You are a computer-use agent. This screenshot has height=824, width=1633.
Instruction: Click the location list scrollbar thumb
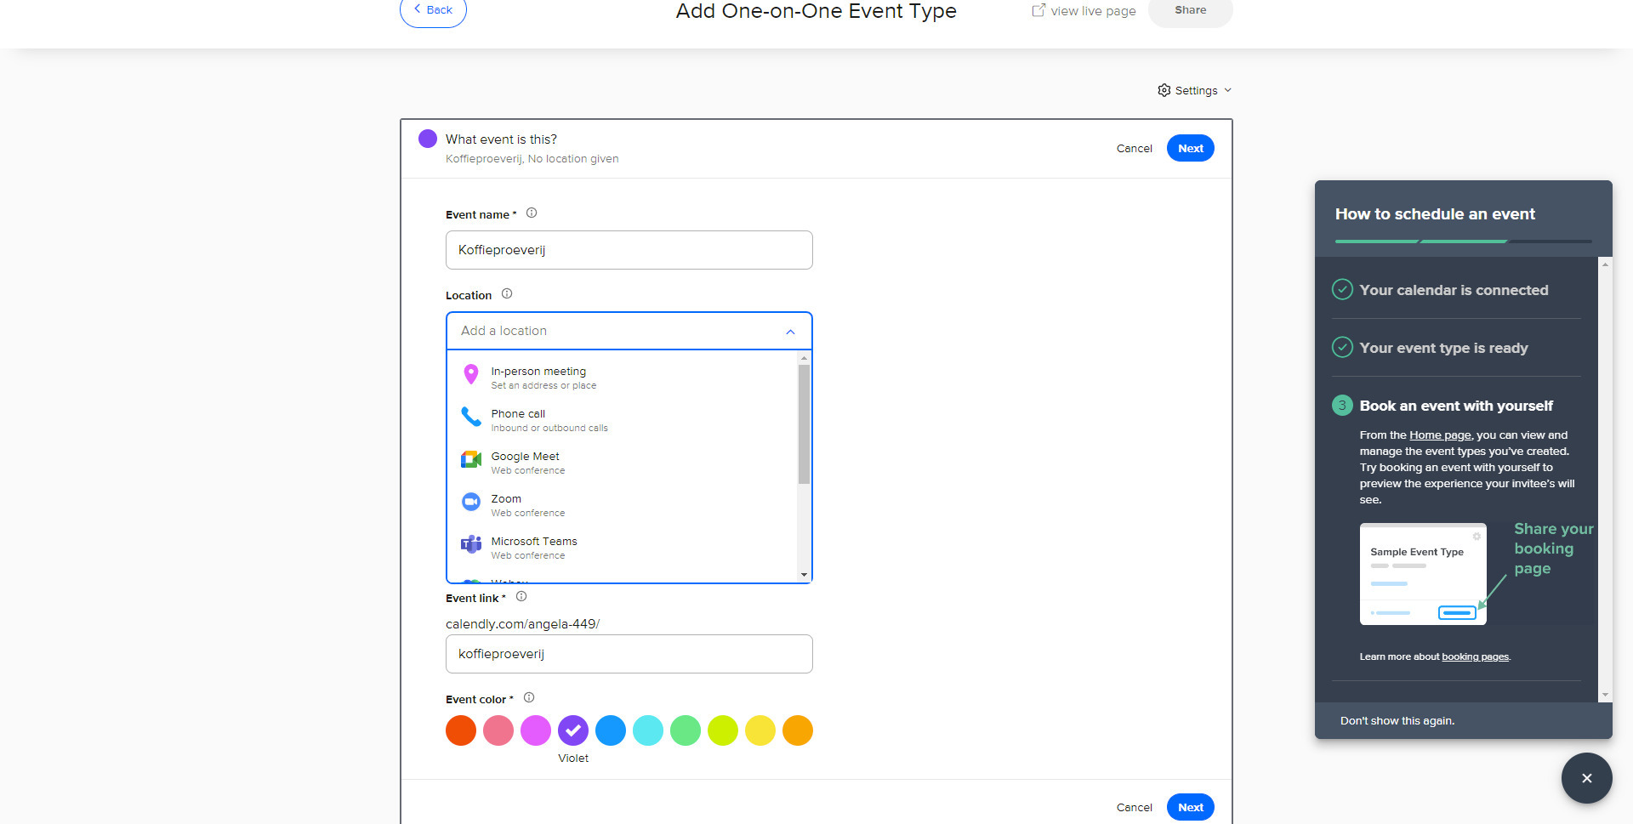tap(804, 423)
